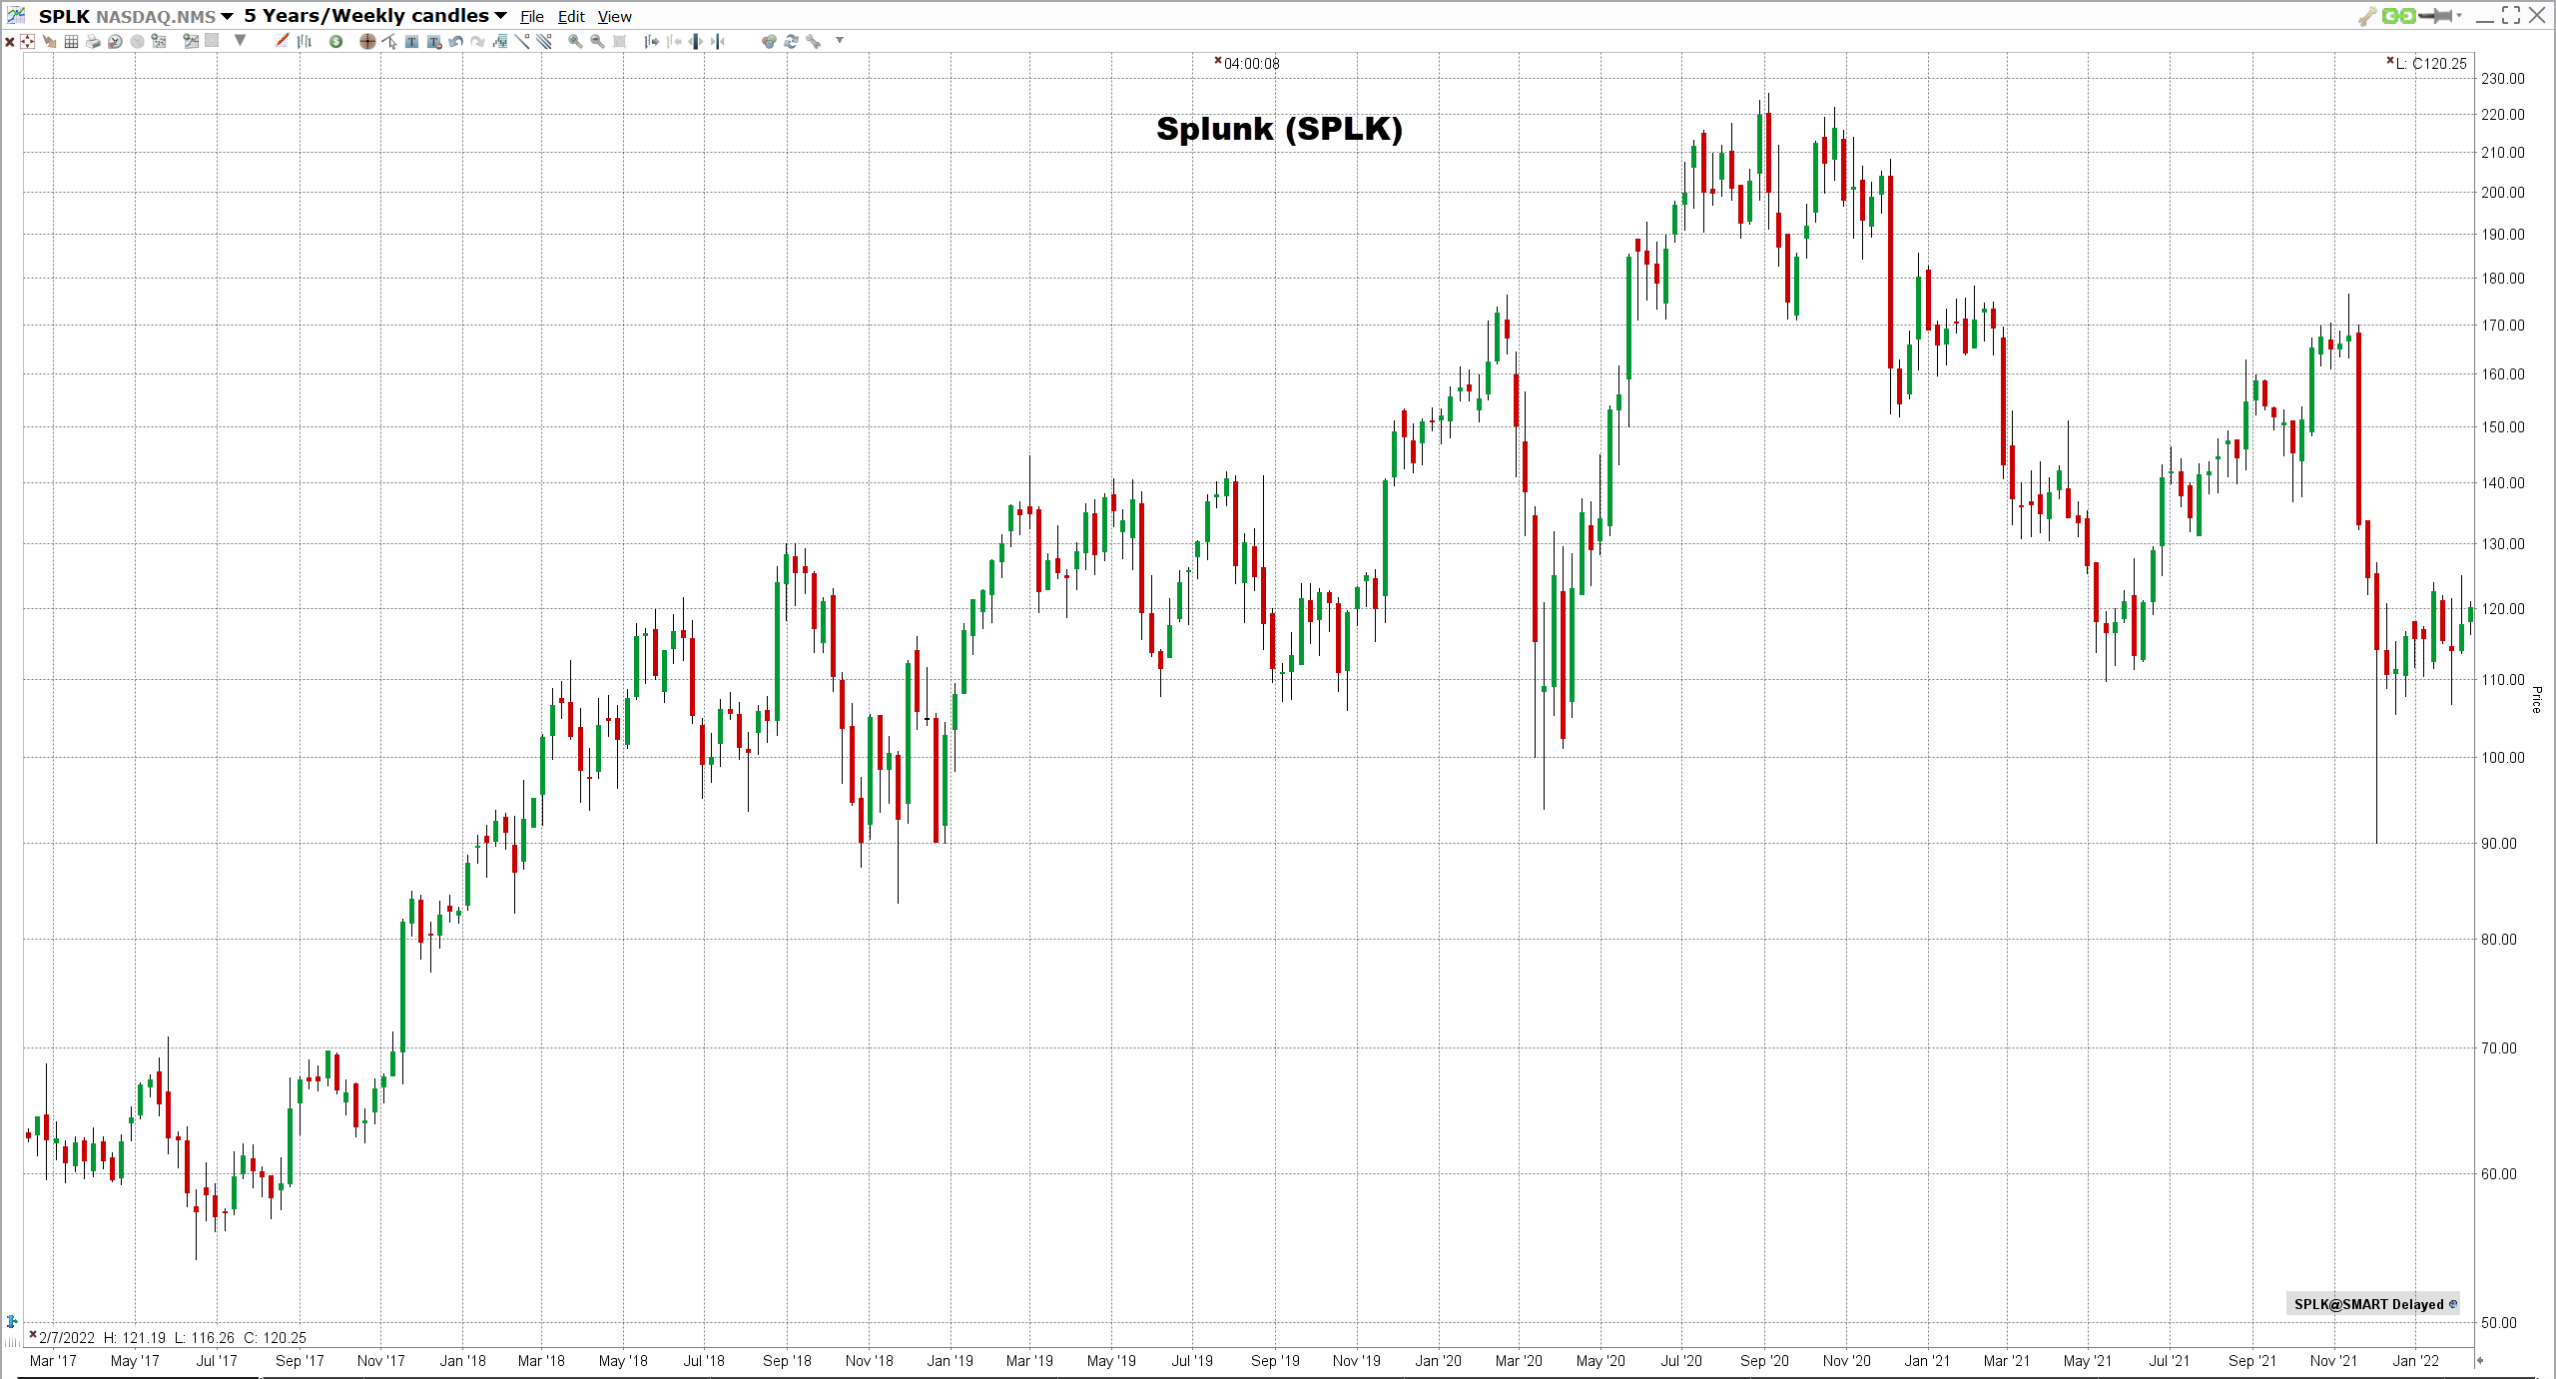The image size is (2556, 1379).
Task: Click the chart settings icon beside gray clock
Action: coord(158,41)
